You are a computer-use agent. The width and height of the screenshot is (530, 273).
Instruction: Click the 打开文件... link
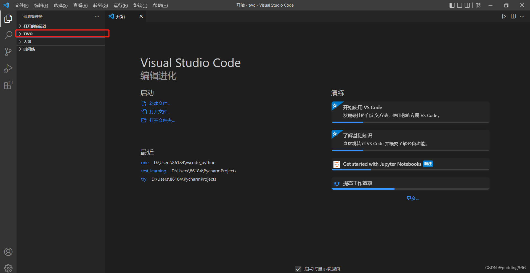click(x=160, y=112)
